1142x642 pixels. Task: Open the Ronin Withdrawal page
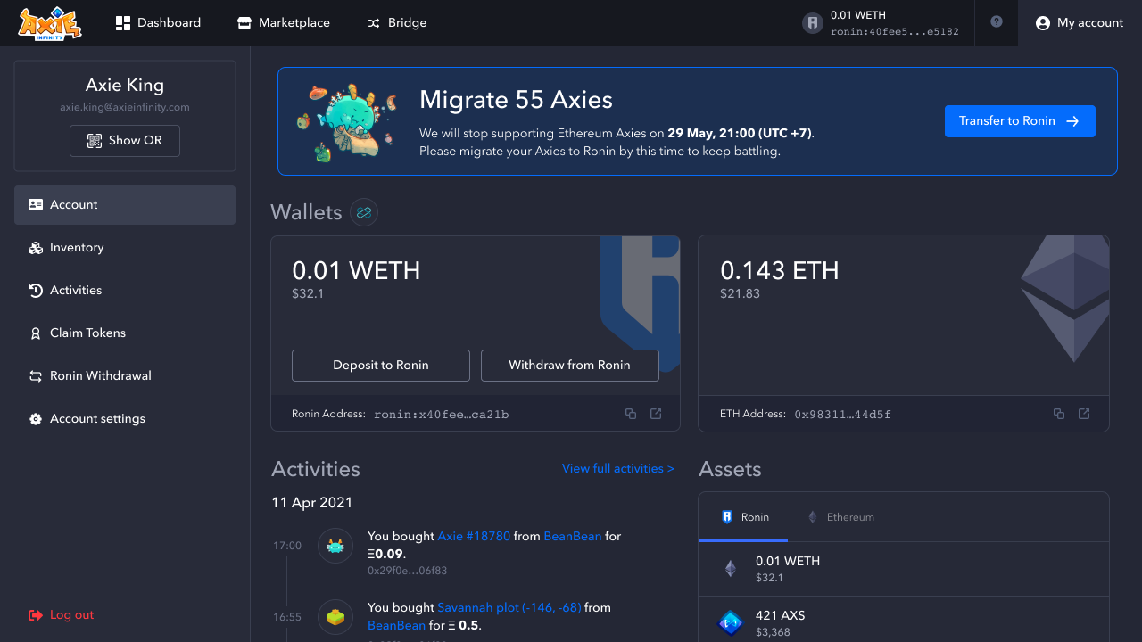(x=125, y=376)
